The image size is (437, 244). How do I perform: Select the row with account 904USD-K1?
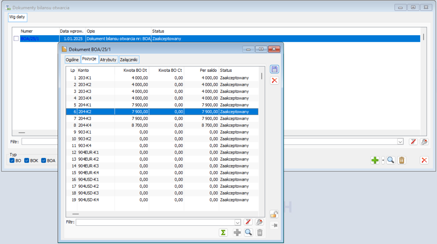162,180
